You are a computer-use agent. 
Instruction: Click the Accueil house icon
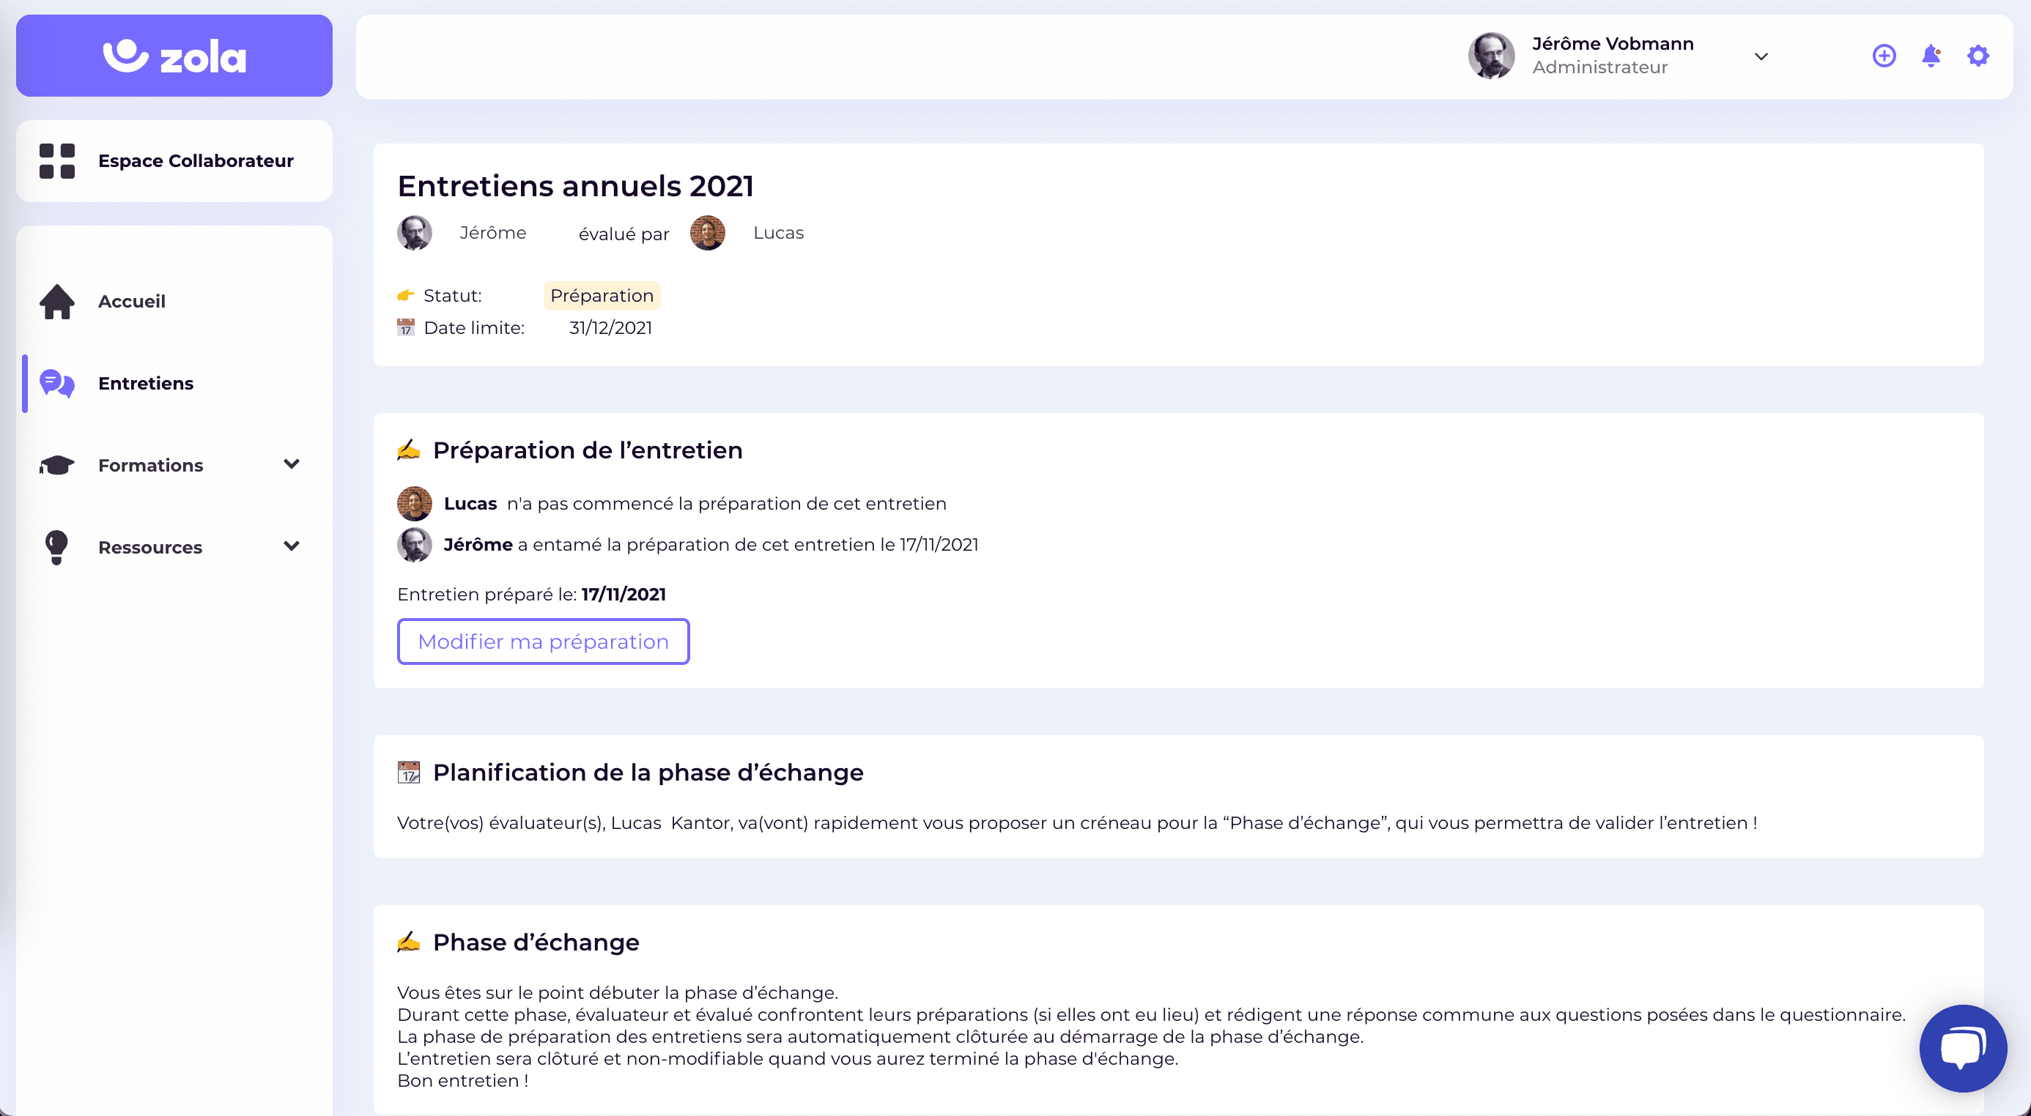coord(56,301)
